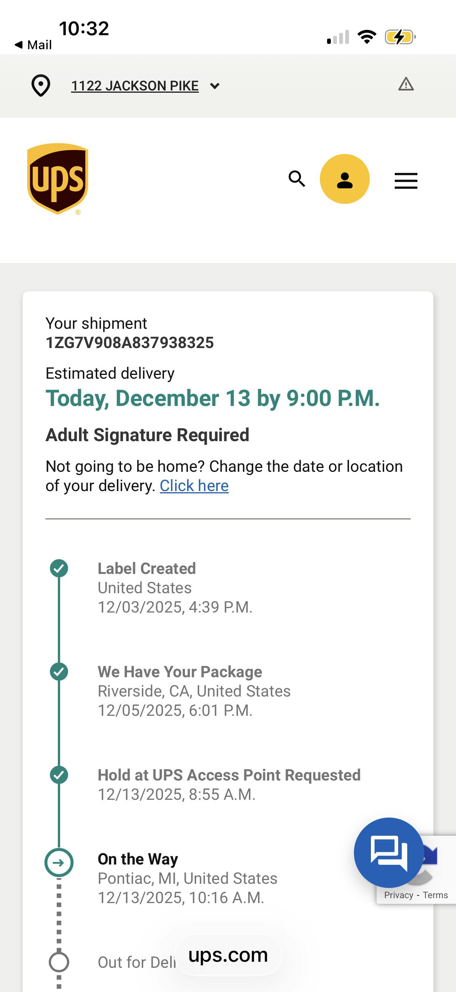The image size is (456, 992).
Task: Follow the "Click here" delivery change link
Action: point(194,486)
